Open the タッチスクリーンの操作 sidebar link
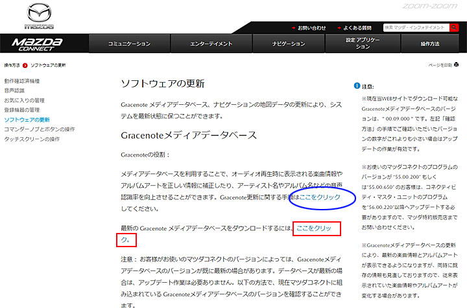 32,139
